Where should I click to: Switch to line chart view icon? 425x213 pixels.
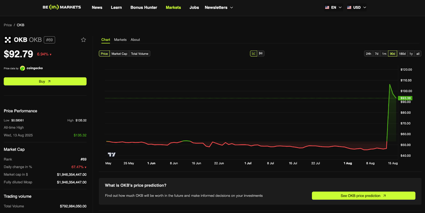click(x=253, y=53)
